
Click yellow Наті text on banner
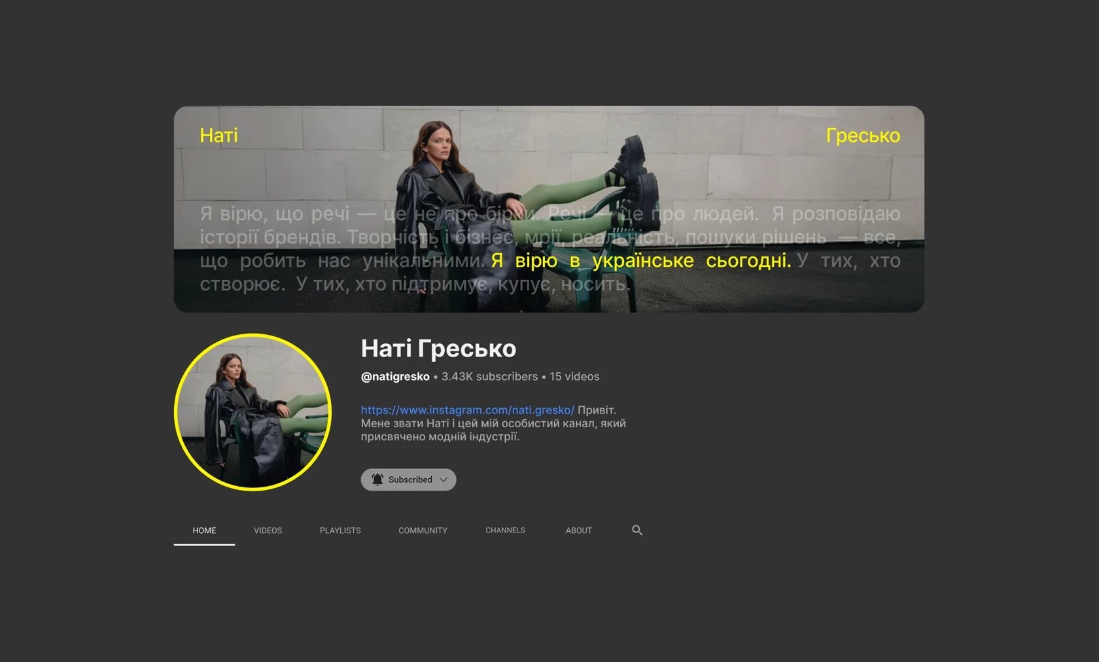pos(218,135)
